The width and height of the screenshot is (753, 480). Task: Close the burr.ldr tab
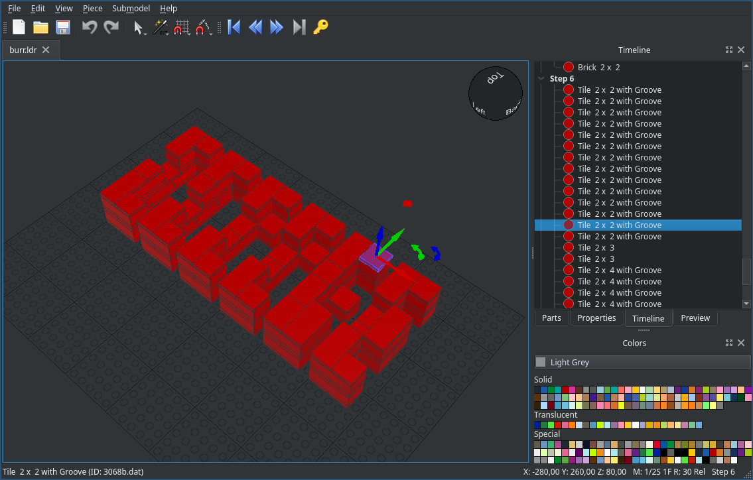click(46, 50)
